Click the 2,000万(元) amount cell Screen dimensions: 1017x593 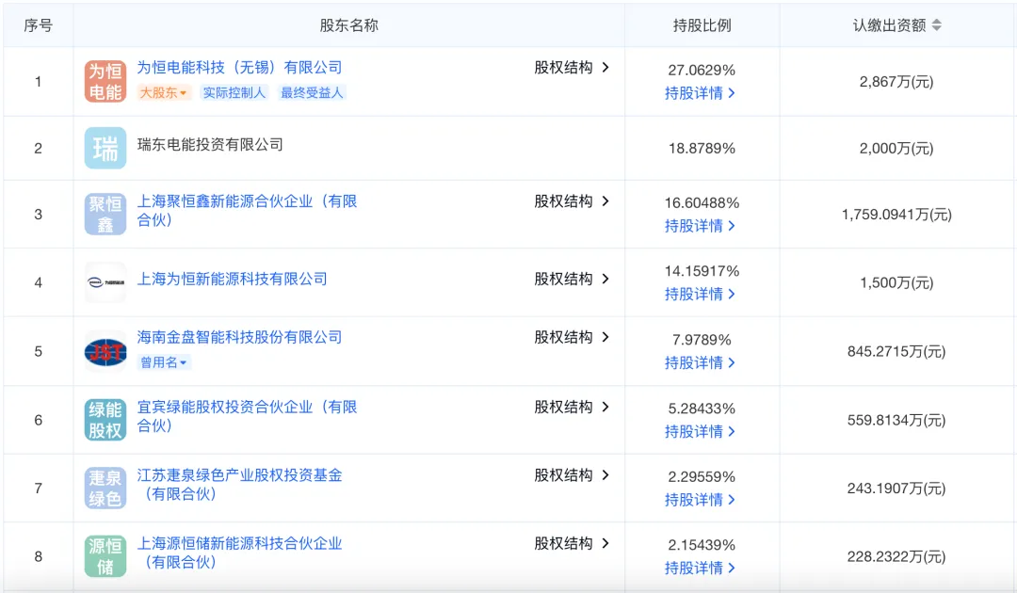(896, 149)
